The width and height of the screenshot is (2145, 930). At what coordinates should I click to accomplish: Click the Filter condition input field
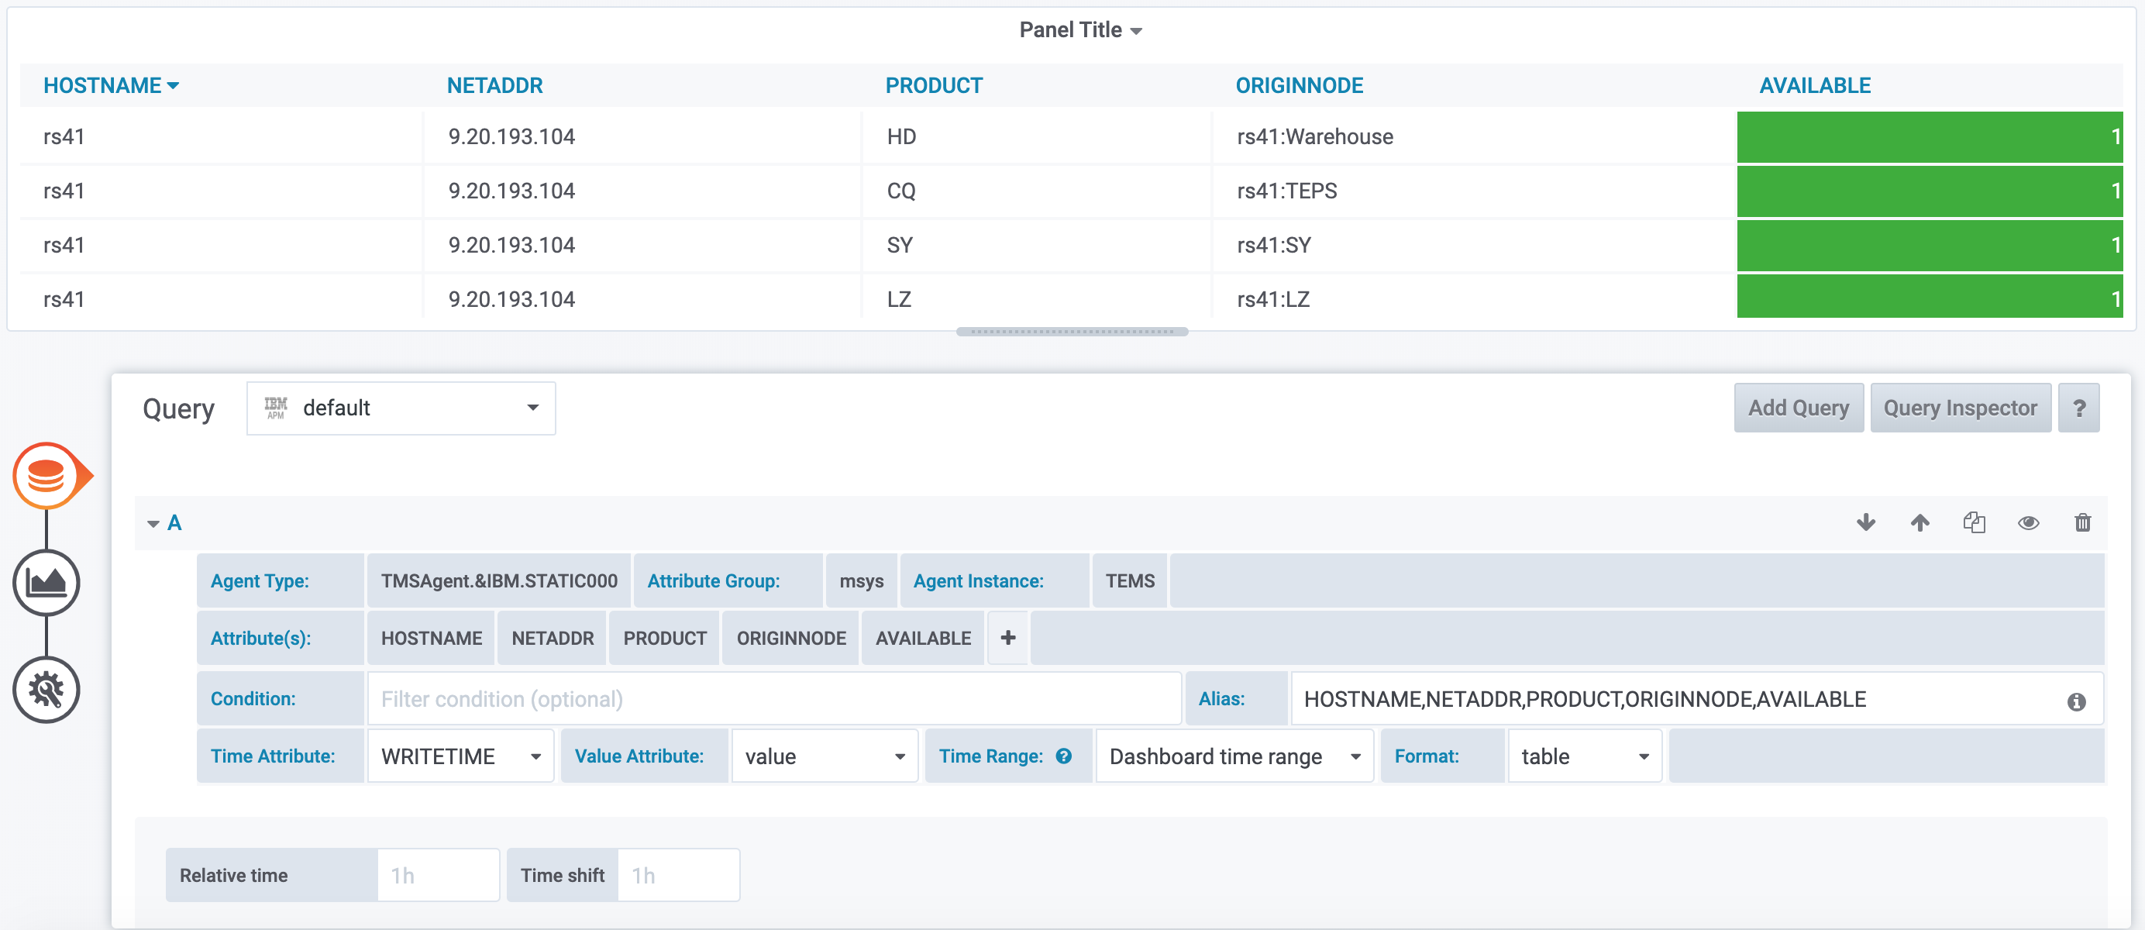point(773,698)
